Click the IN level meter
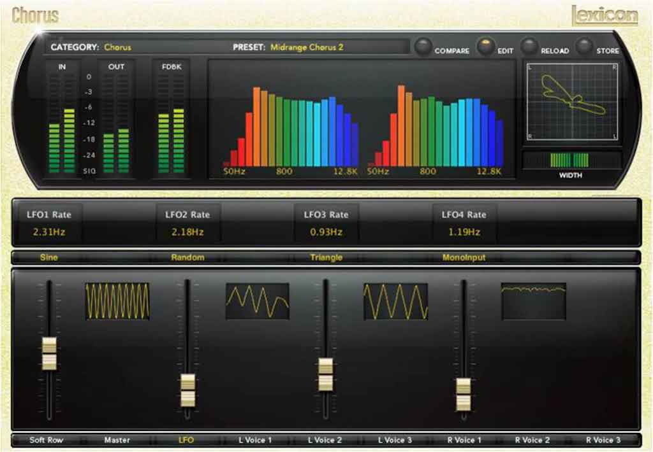 click(61, 121)
